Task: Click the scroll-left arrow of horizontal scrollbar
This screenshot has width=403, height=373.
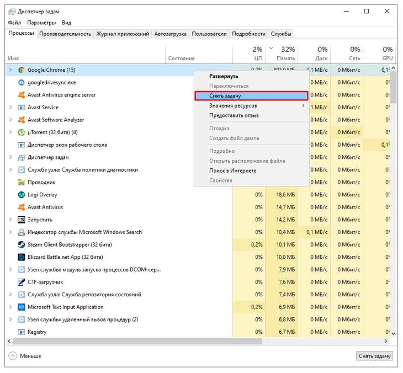Action: coord(9,341)
